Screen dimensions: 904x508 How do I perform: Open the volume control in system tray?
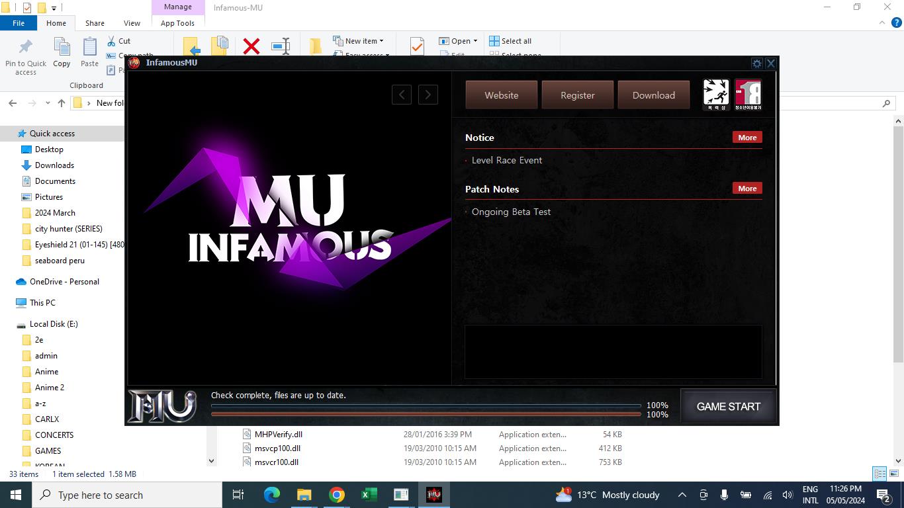pos(788,495)
